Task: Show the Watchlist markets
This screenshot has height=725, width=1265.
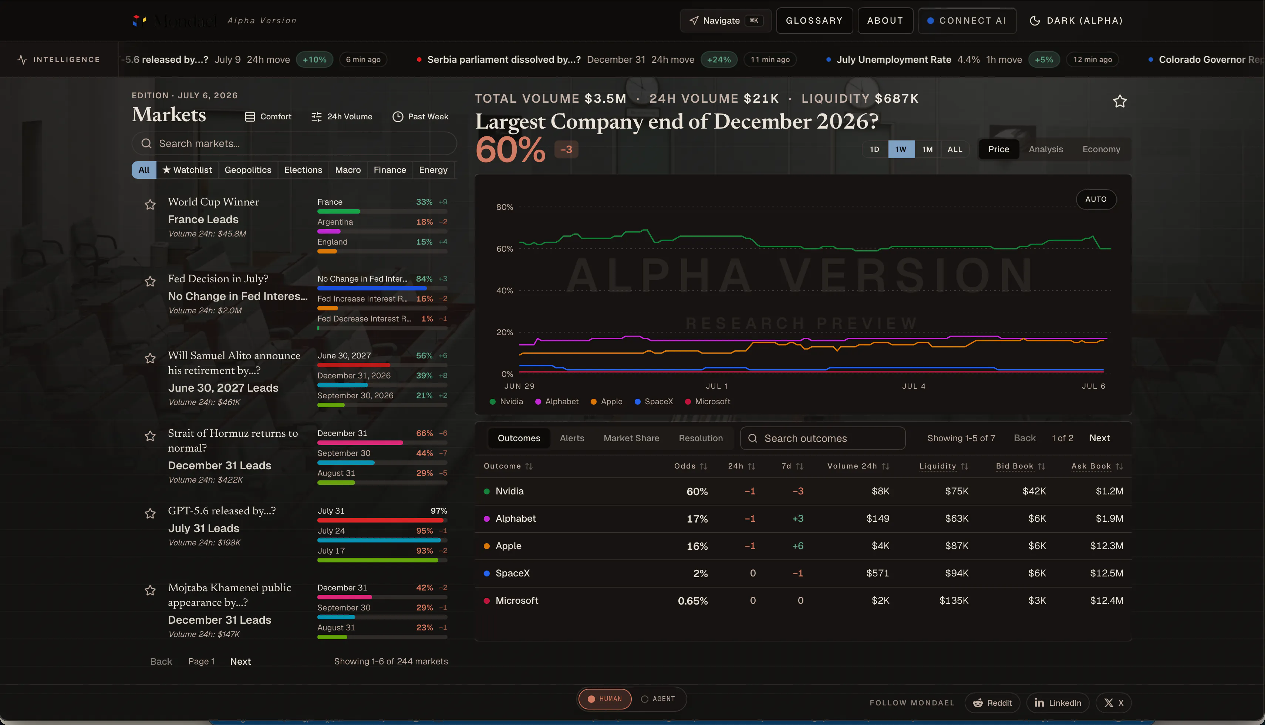Action: (188, 170)
